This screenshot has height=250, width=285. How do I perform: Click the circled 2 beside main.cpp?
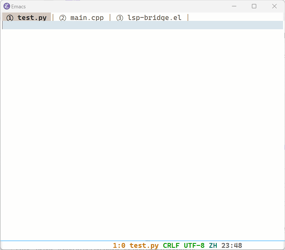click(63, 18)
